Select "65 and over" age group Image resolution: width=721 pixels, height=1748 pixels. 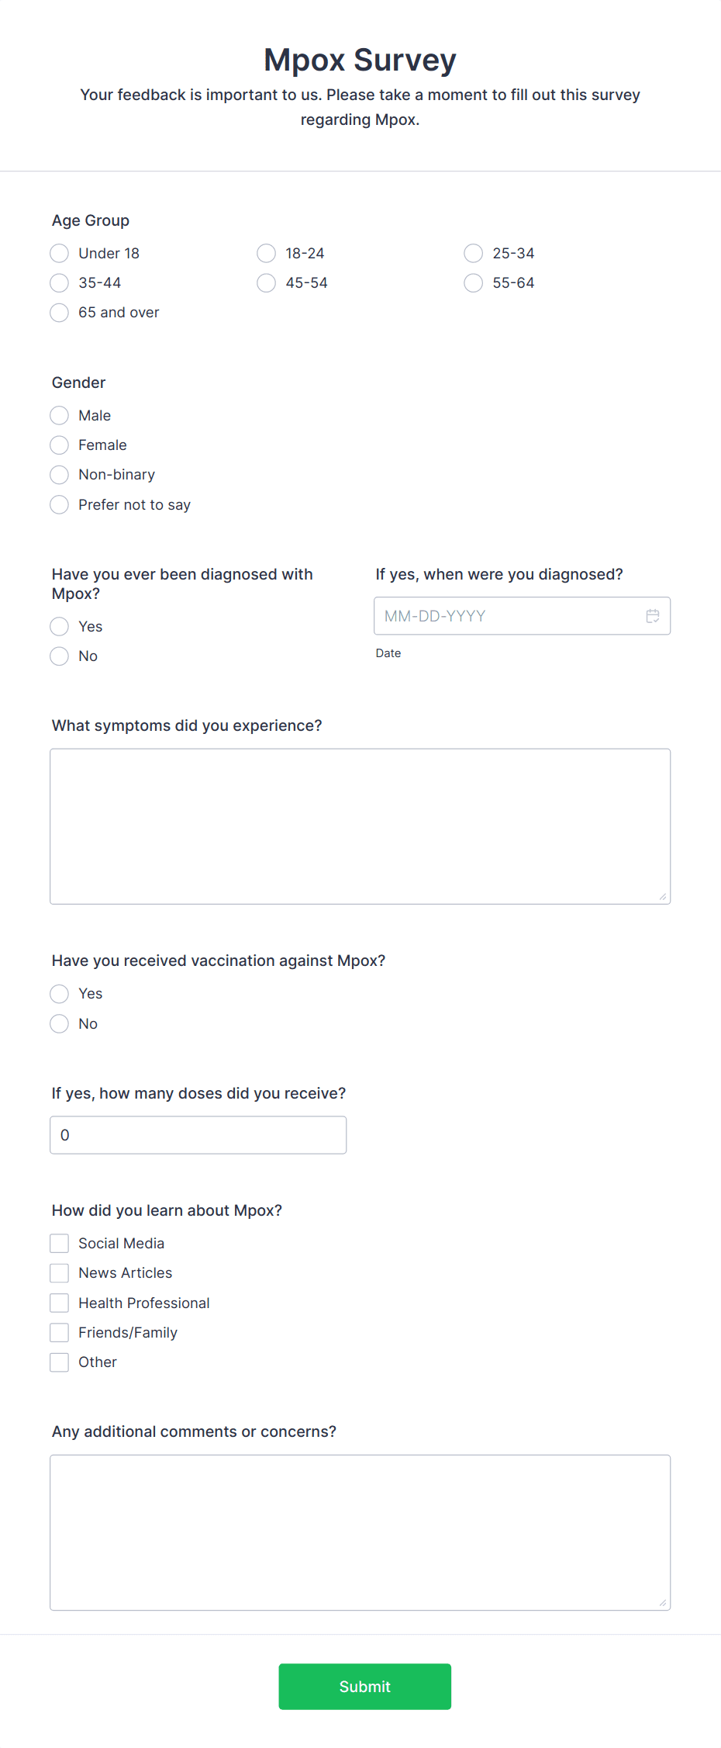(59, 313)
